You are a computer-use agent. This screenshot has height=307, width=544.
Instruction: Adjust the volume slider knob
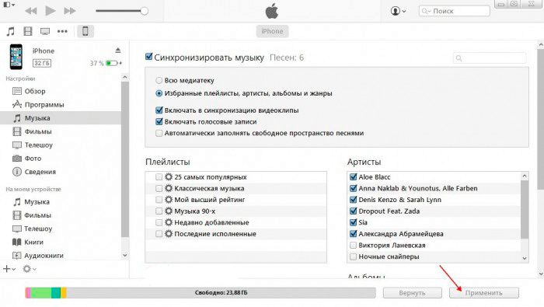(x=145, y=11)
